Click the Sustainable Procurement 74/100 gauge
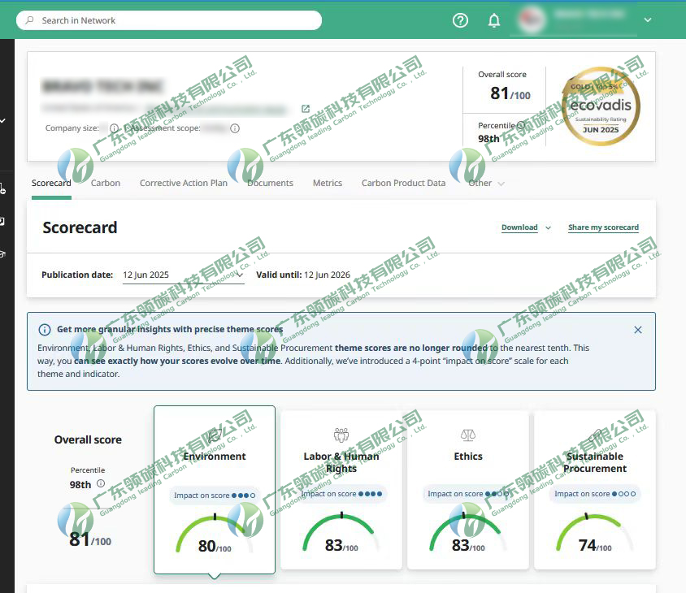 [595, 533]
